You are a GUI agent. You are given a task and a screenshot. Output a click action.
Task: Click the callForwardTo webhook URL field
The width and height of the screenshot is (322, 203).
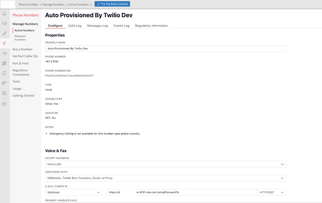[x=182, y=192]
